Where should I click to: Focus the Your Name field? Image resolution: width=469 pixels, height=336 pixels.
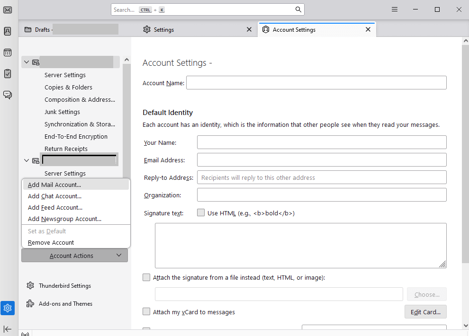322,142
